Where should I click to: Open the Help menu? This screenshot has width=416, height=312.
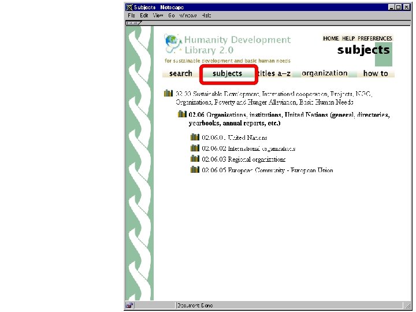pyautogui.click(x=206, y=16)
